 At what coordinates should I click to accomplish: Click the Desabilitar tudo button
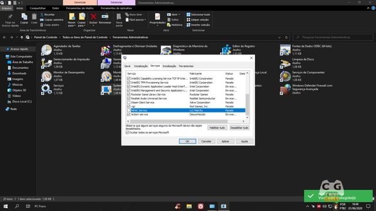click(x=239, y=128)
